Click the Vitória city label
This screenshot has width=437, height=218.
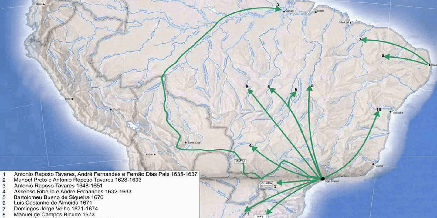(379, 166)
